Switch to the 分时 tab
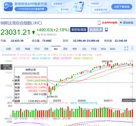 pyautogui.click(x=8, y=49)
